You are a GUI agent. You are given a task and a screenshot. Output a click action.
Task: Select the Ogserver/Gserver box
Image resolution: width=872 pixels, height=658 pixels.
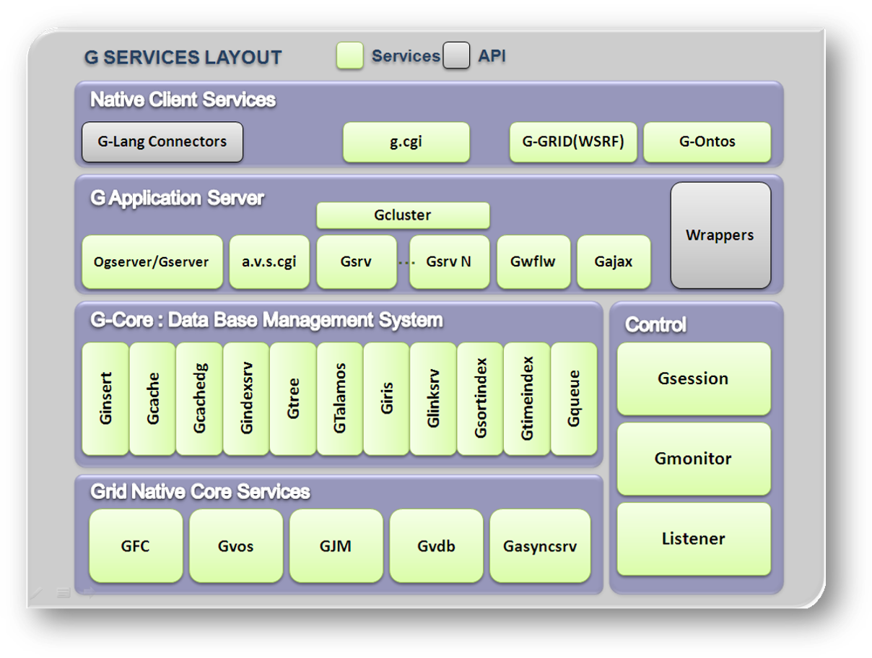(x=152, y=262)
